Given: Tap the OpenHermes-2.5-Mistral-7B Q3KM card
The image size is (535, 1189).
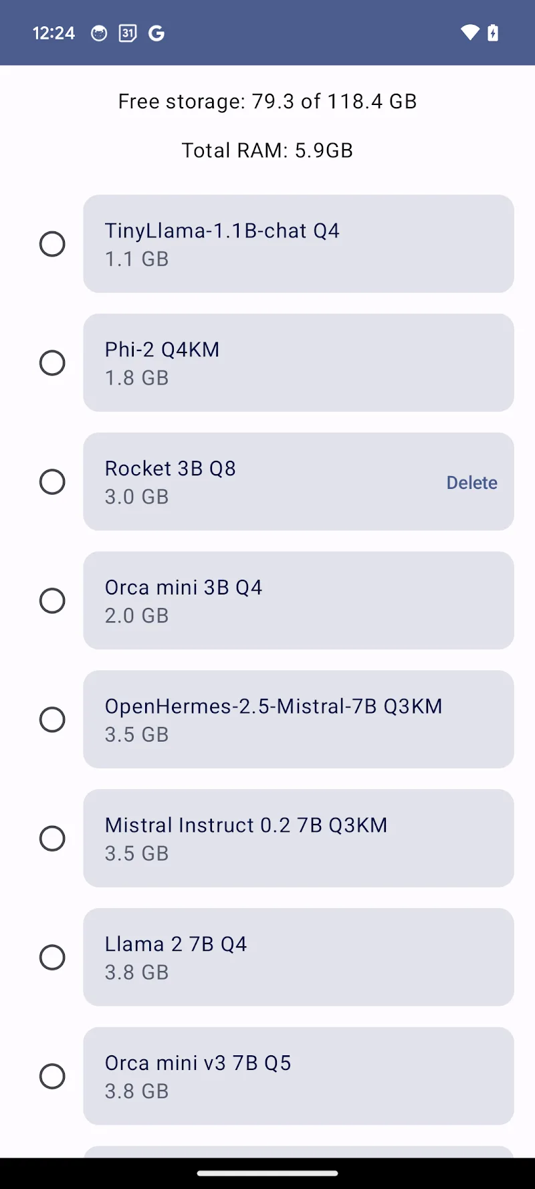Looking at the screenshot, I should point(298,720).
